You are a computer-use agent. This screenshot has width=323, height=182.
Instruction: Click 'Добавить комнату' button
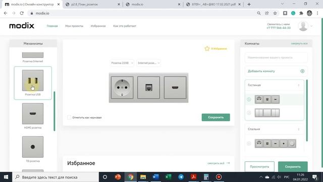click(x=276, y=71)
